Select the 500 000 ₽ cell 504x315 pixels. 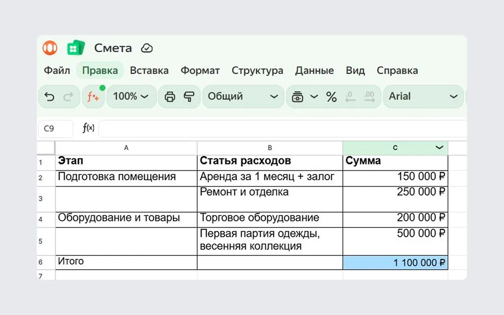coord(395,241)
